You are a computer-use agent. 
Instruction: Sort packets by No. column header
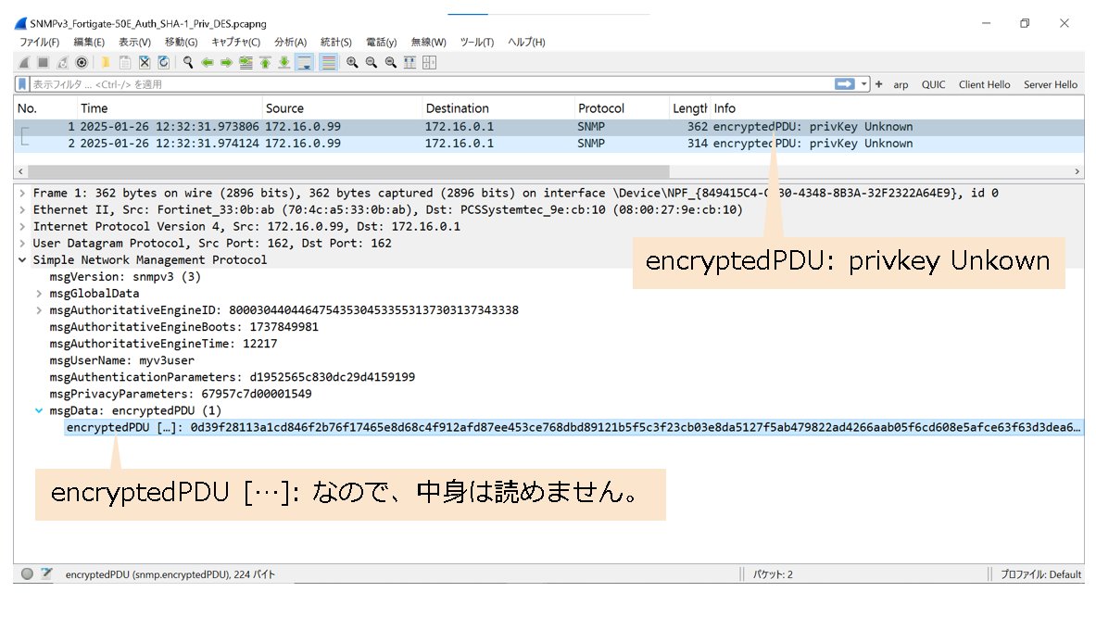tap(44, 108)
